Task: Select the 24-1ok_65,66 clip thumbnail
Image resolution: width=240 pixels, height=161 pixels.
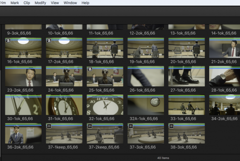Action: click(64, 76)
